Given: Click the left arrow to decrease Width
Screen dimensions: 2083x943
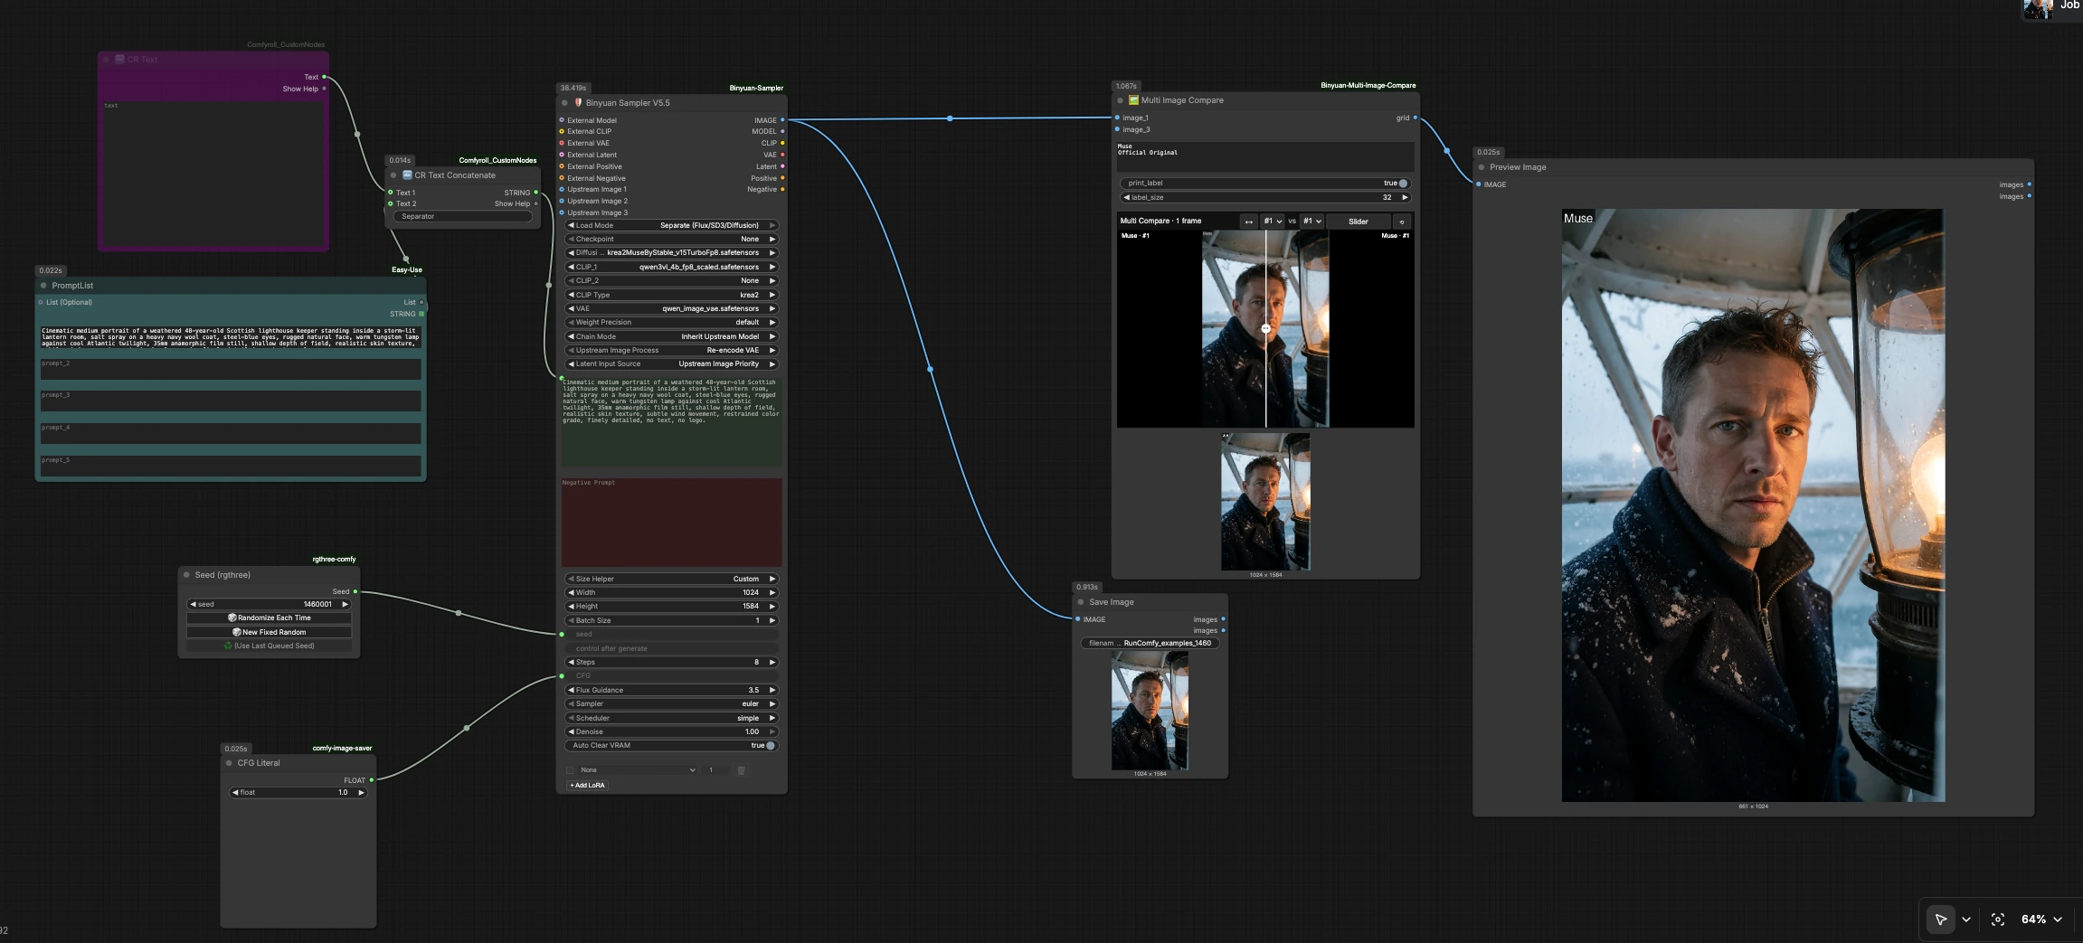Looking at the screenshot, I should tap(571, 593).
